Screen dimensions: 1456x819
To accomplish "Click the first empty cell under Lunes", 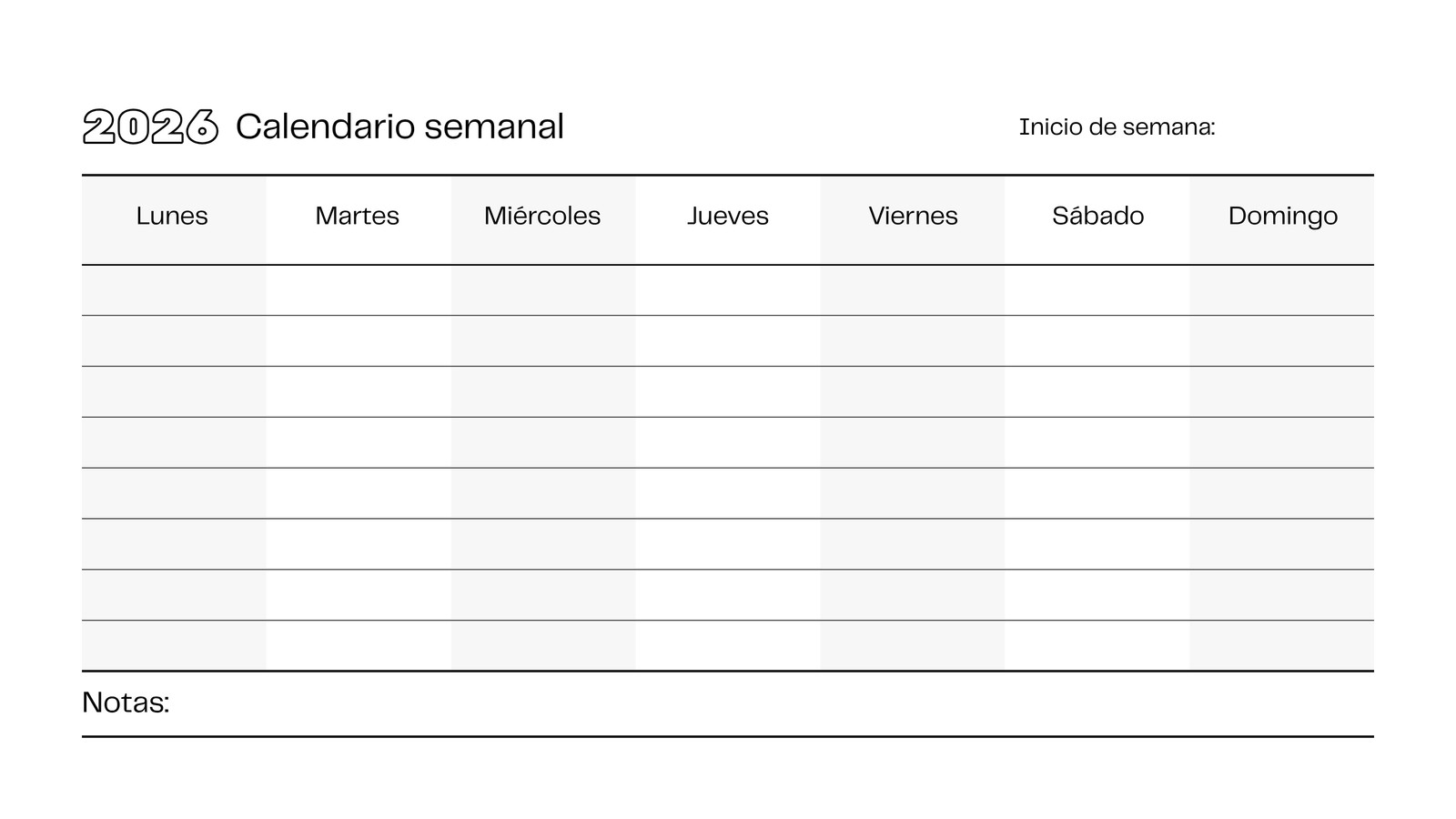I will [174, 290].
